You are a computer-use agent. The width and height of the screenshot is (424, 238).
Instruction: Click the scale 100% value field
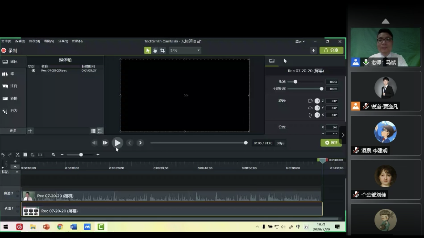[x=332, y=82]
